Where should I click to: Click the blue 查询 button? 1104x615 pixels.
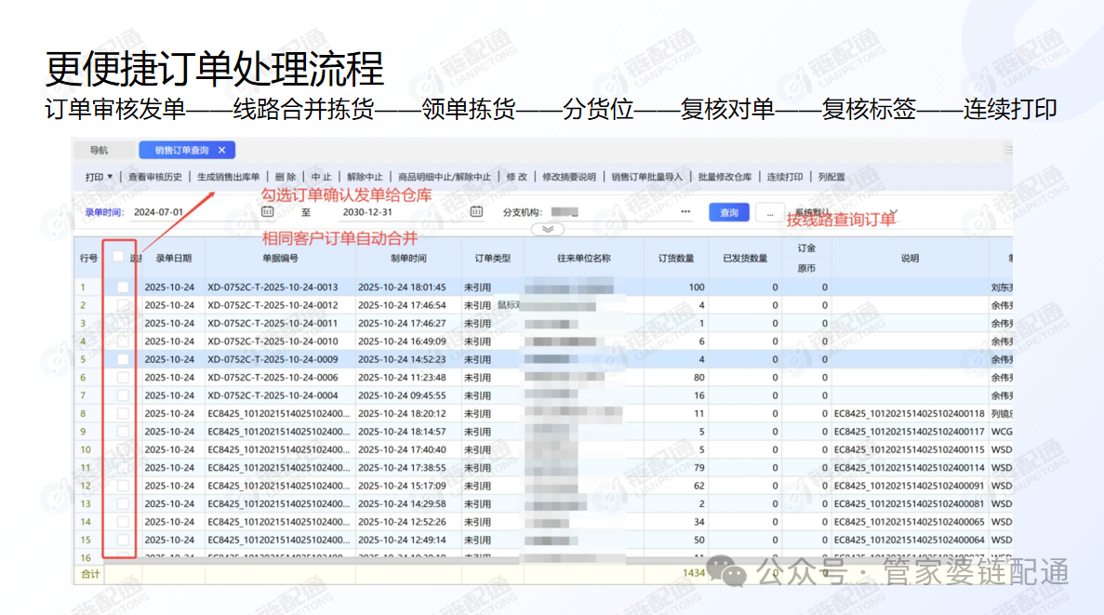tap(728, 213)
